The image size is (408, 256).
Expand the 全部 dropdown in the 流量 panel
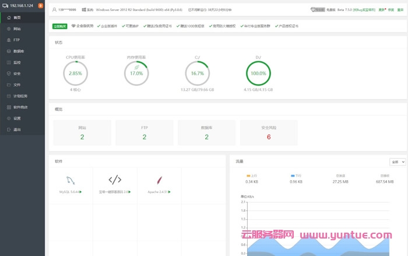(x=398, y=162)
